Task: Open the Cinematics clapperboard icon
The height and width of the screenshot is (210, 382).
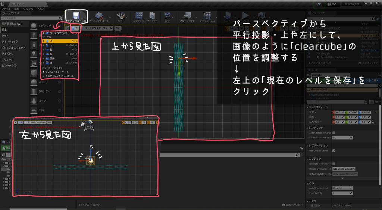Action: click(207, 16)
